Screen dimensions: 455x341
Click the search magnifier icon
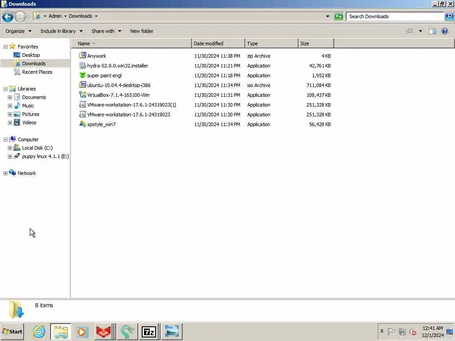(x=449, y=16)
